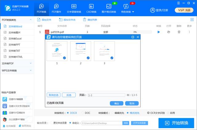The height and width of the screenshot is (130, 197).
Task: Open more options dots for pdf文件.pdf
Action: pos(189,32)
